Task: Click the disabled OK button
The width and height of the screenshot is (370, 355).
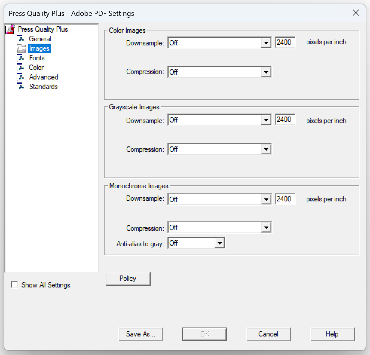Action: [x=205, y=334]
